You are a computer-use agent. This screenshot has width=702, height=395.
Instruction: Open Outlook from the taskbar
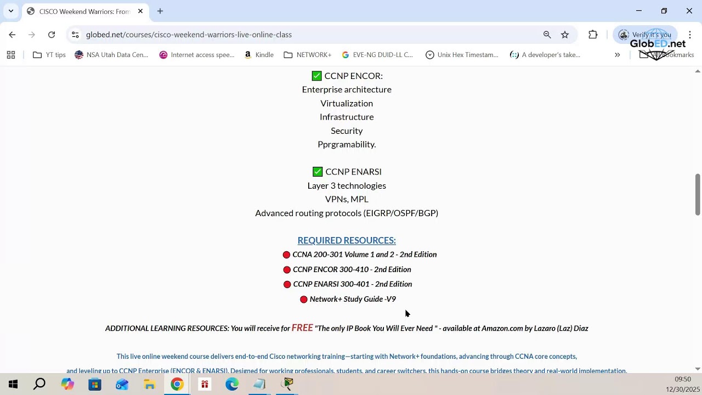(x=122, y=385)
